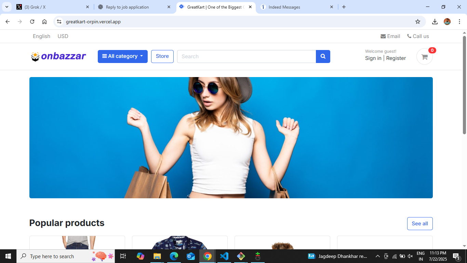The width and height of the screenshot is (467, 263).
Task: Open Copilot from the taskbar
Action: coord(141,256)
